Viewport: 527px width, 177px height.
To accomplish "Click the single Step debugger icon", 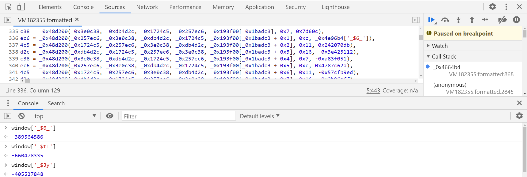I will (x=485, y=20).
